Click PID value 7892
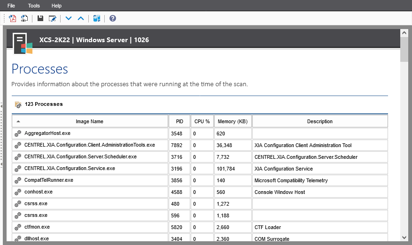Image resolution: width=412 pixels, height=245 pixels. tap(177, 145)
